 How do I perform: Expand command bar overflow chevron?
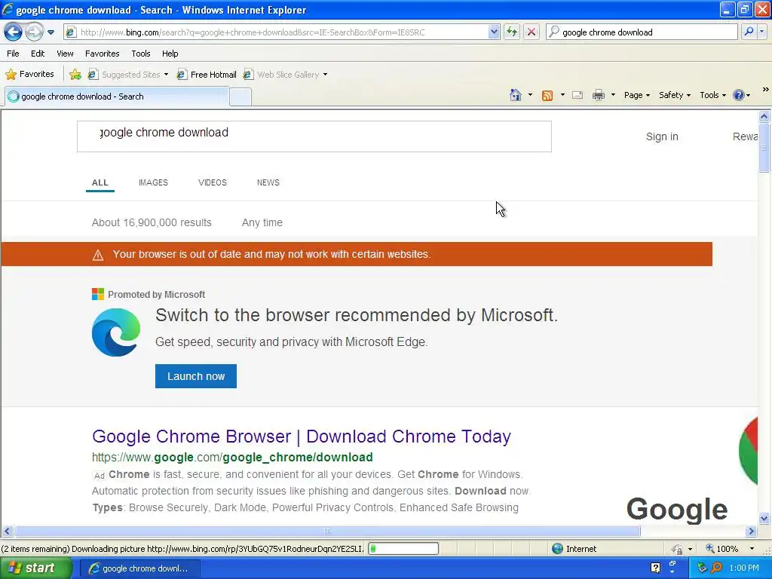pyautogui.click(x=765, y=90)
